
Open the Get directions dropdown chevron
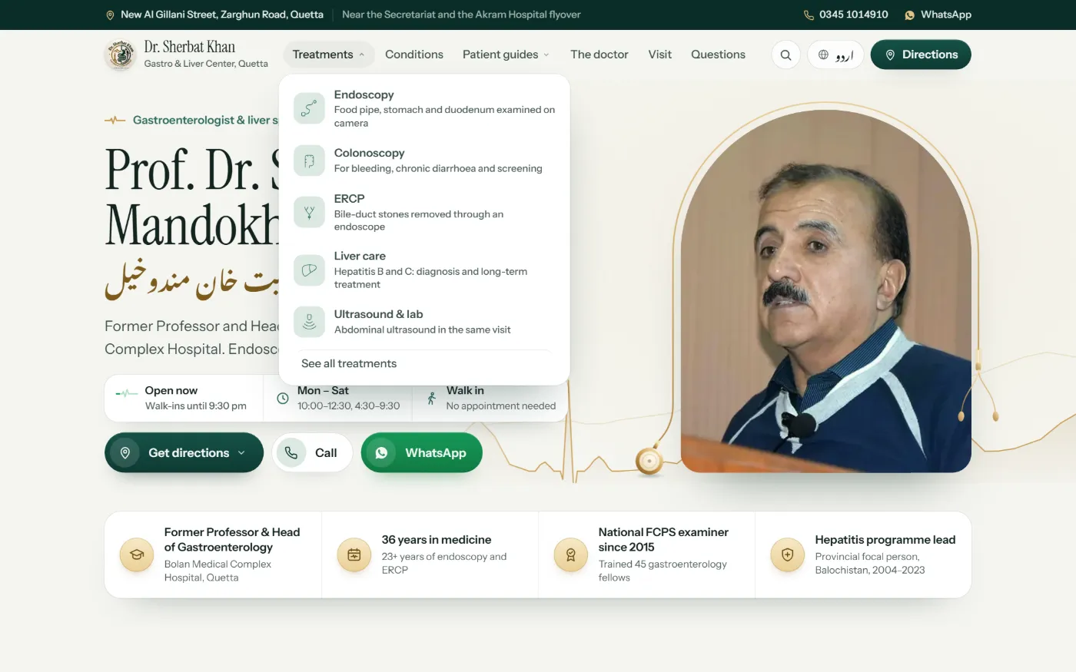[x=241, y=453]
